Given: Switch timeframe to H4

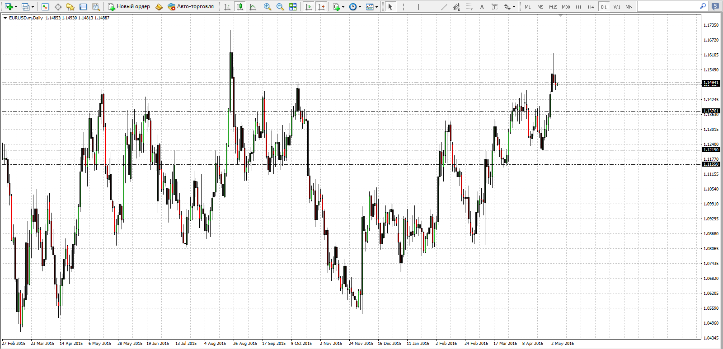Looking at the screenshot, I should 591,7.
